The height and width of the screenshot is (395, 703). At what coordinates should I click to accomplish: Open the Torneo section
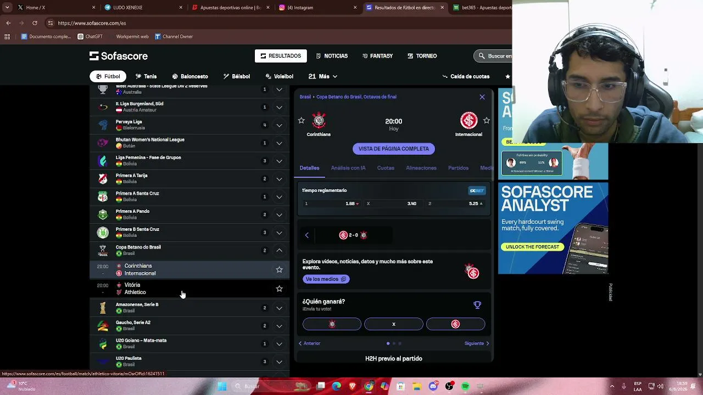pyautogui.click(x=422, y=56)
